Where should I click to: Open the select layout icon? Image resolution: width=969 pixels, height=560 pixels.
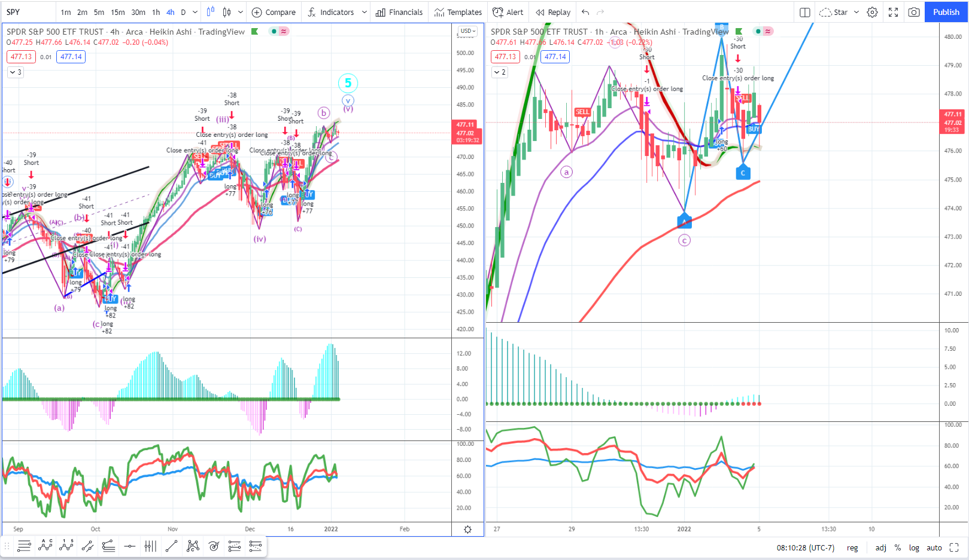pos(805,12)
